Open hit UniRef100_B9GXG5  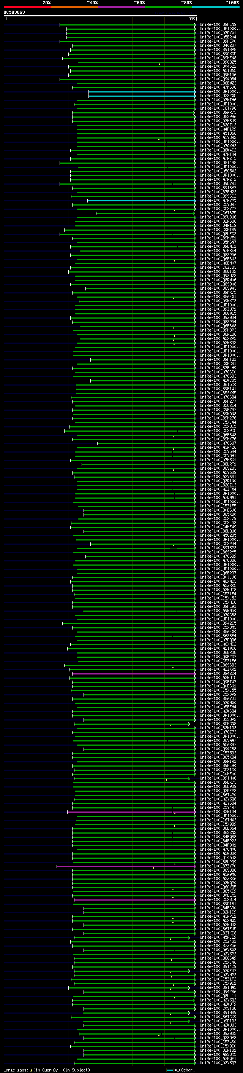click(218, 54)
